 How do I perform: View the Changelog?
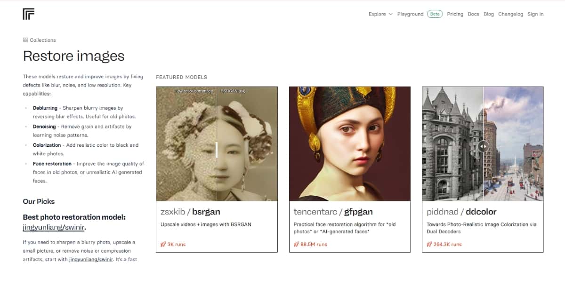pyautogui.click(x=511, y=14)
